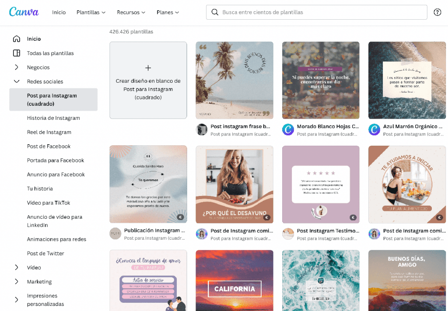The width and height of the screenshot is (448, 311).
Task: Open the Planes menu
Action: (x=168, y=12)
